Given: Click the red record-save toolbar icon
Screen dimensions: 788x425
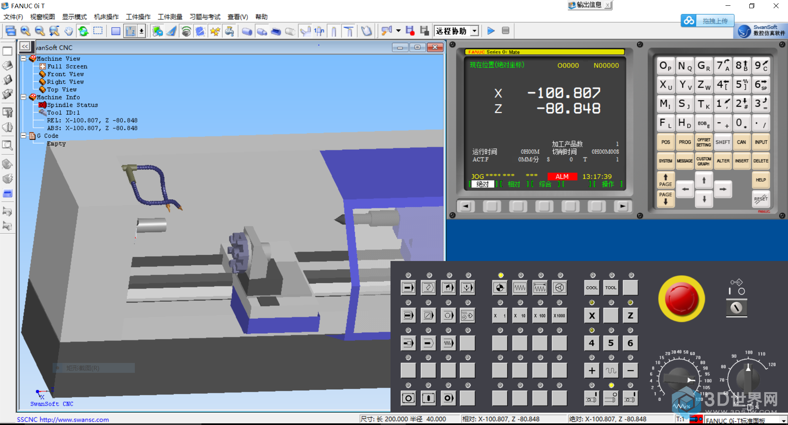Looking at the screenshot, I should coord(410,31).
